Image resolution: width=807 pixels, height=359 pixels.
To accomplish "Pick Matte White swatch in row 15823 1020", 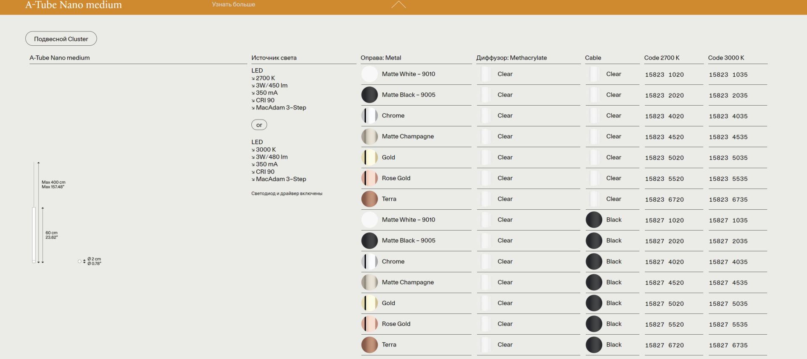I will pos(369,74).
